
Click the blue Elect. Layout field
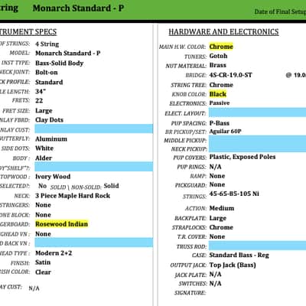(257, 112)
